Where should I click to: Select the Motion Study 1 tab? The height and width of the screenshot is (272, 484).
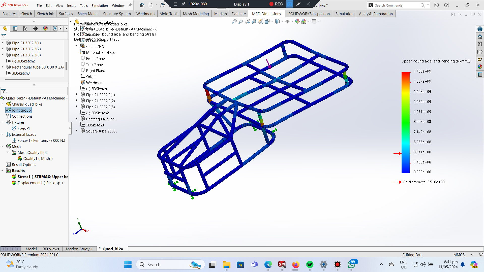point(79,249)
